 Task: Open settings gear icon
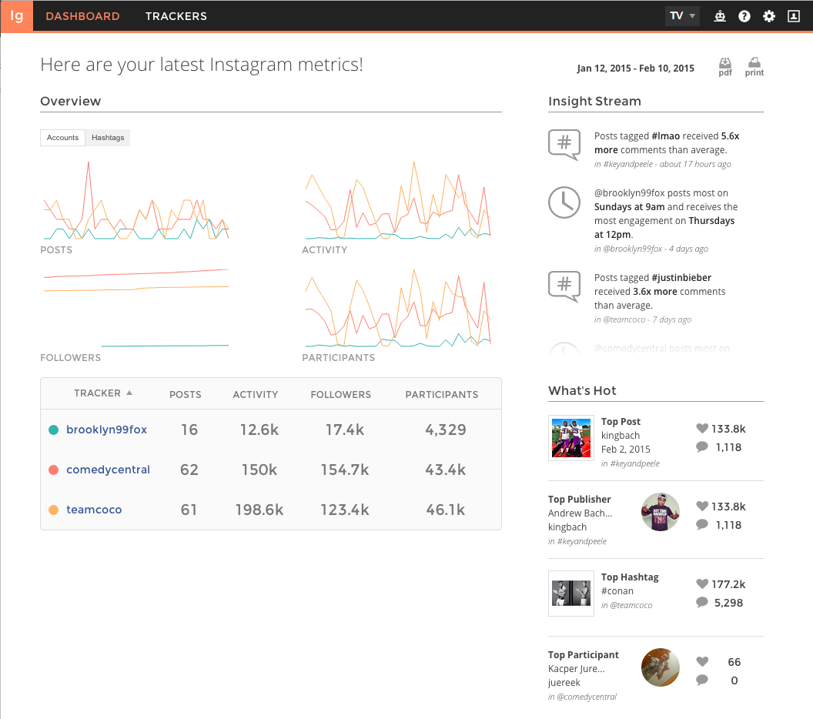(x=769, y=16)
